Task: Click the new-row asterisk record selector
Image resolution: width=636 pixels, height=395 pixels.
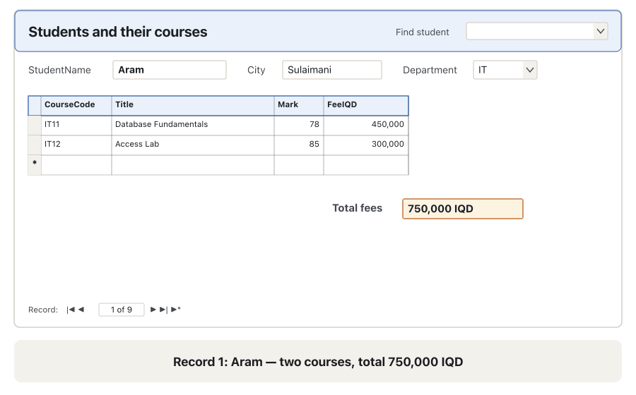Action: pyautogui.click(x=35, y=165)
